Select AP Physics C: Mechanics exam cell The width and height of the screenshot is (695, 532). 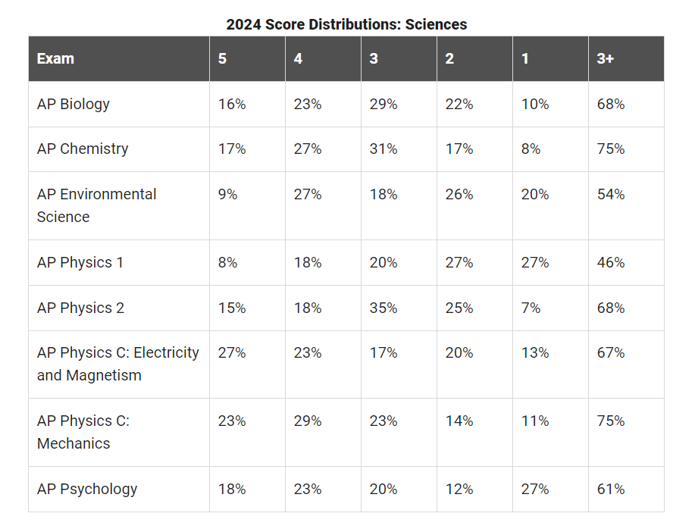coord(83,432)
